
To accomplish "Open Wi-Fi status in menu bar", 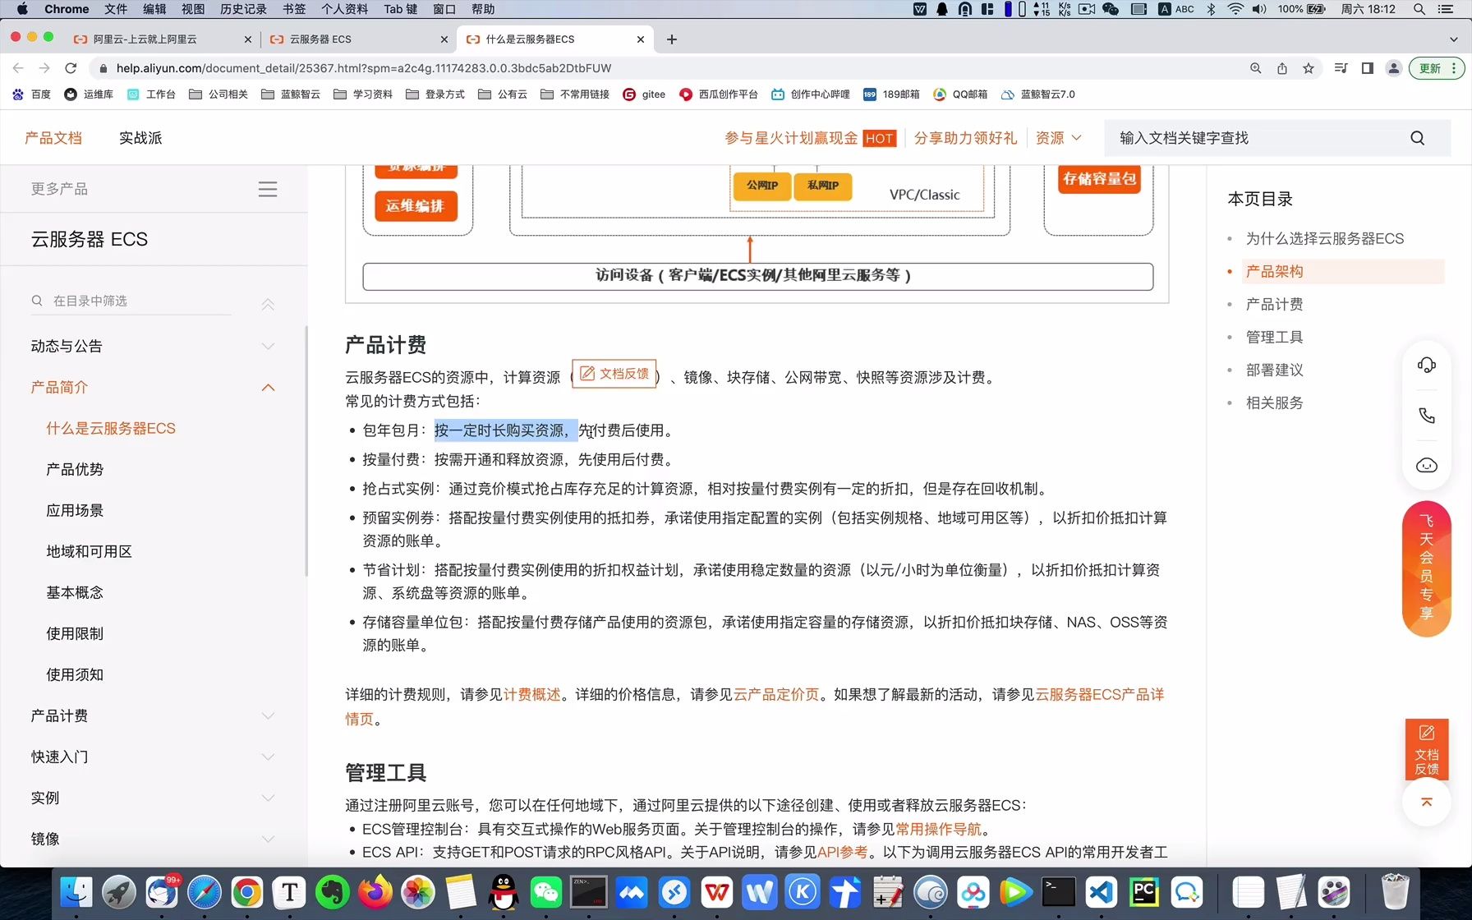I will (x=1235, y=9).
